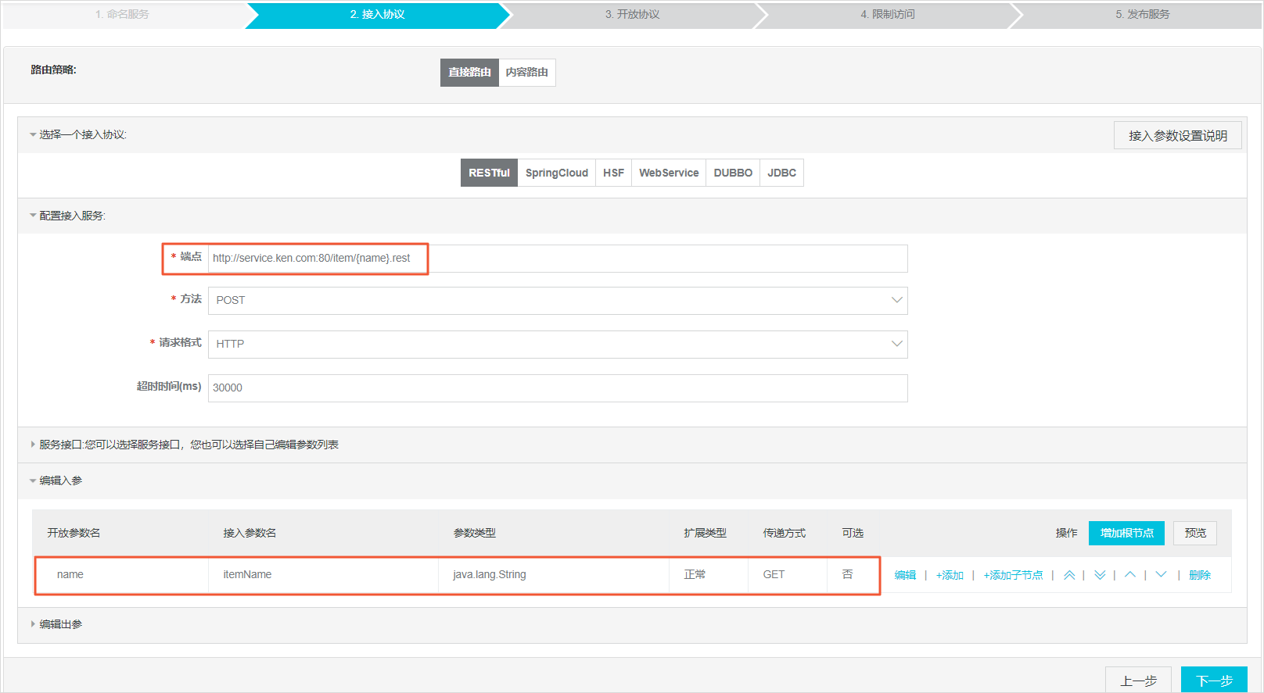The height and width of the screenshot is (693, 1264).
Task: Click +添加 link in name row
Action: pyautogui.click(x=950, y=575)
